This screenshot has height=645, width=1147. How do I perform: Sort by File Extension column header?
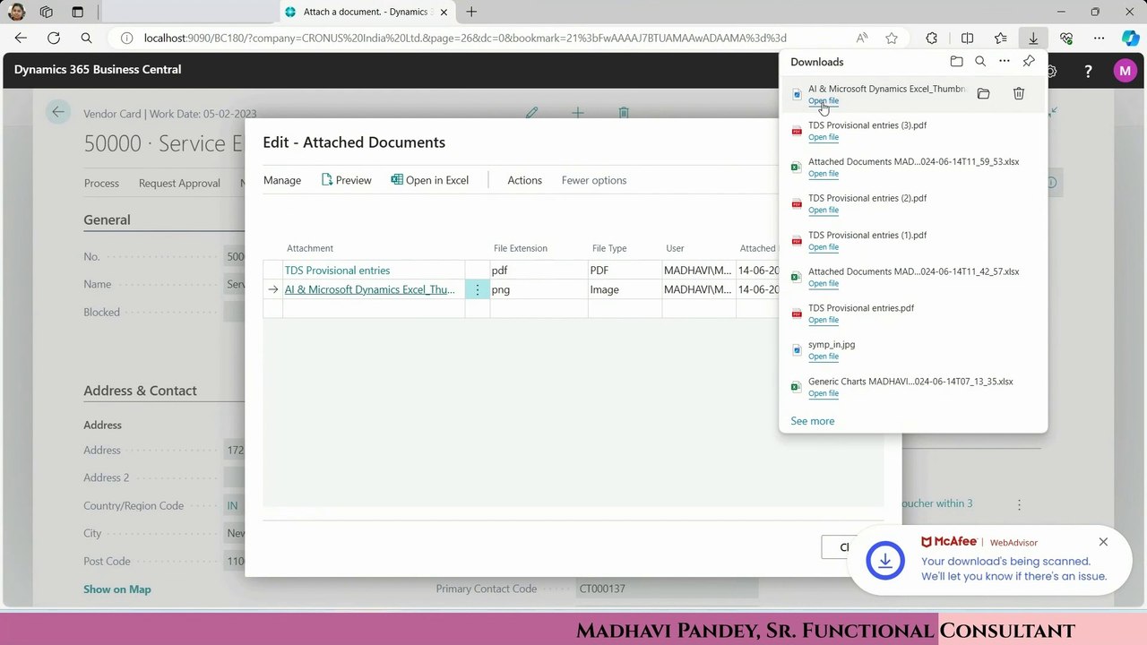521,248
